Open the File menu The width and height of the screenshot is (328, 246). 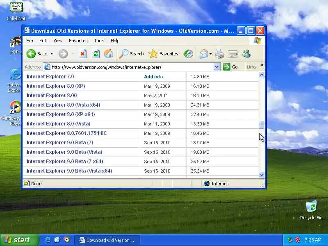(x=30, y=41)
